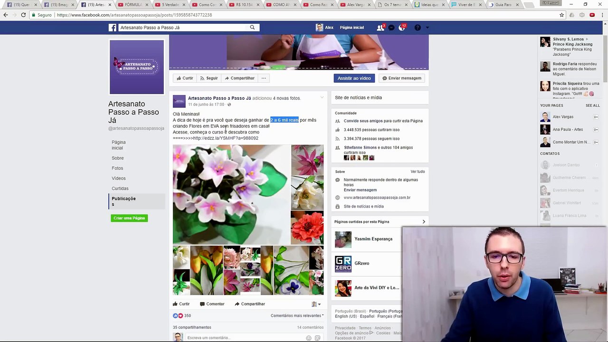
Task: Open www.artesanatopassoapassoja.com.br link
Action: (x=377, y=198)
